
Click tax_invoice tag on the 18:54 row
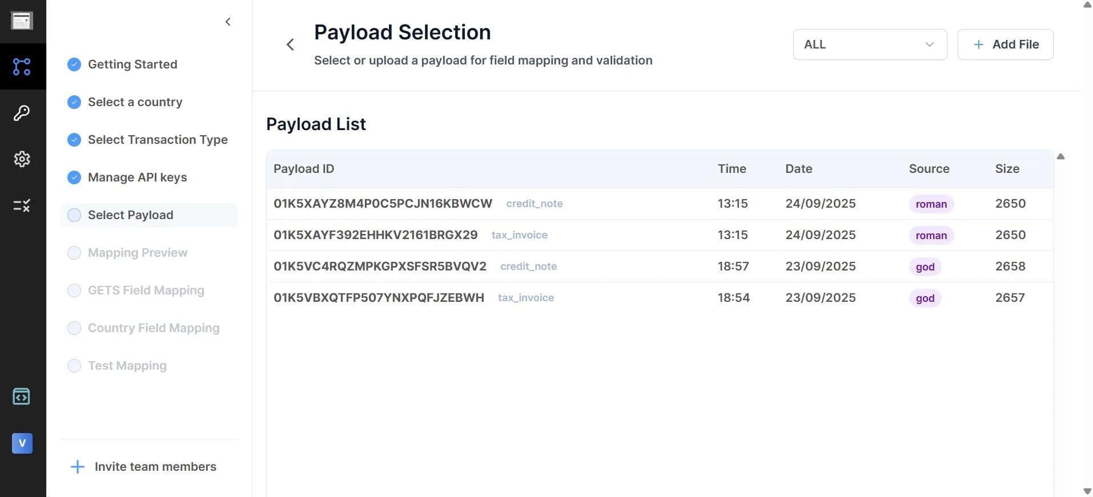(526, 298)
